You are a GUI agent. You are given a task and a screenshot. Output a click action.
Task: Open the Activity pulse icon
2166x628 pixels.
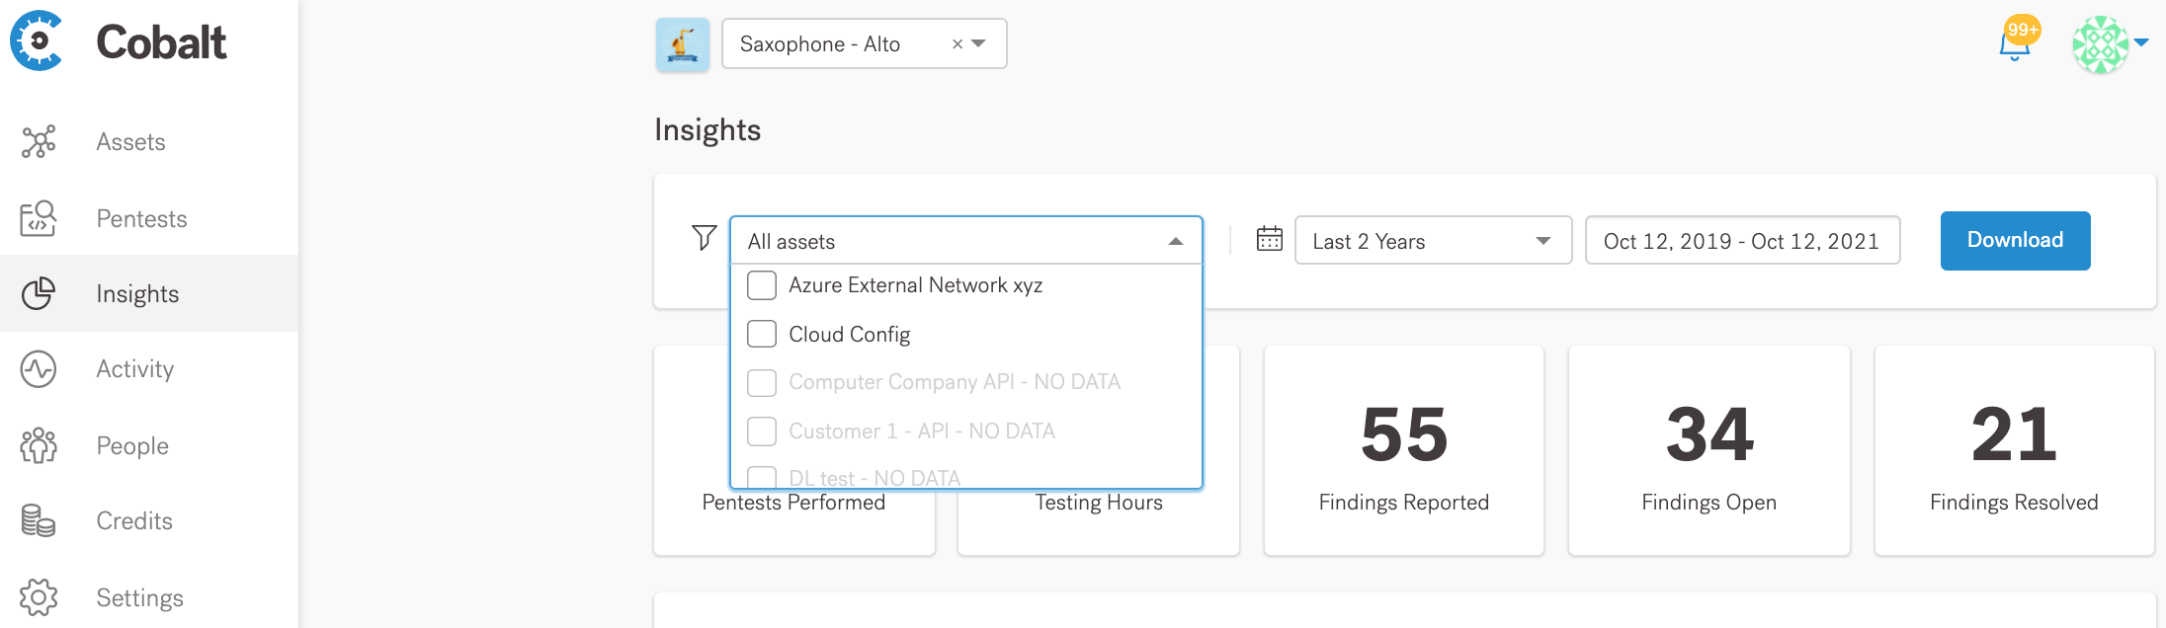(x=39, y=369)
